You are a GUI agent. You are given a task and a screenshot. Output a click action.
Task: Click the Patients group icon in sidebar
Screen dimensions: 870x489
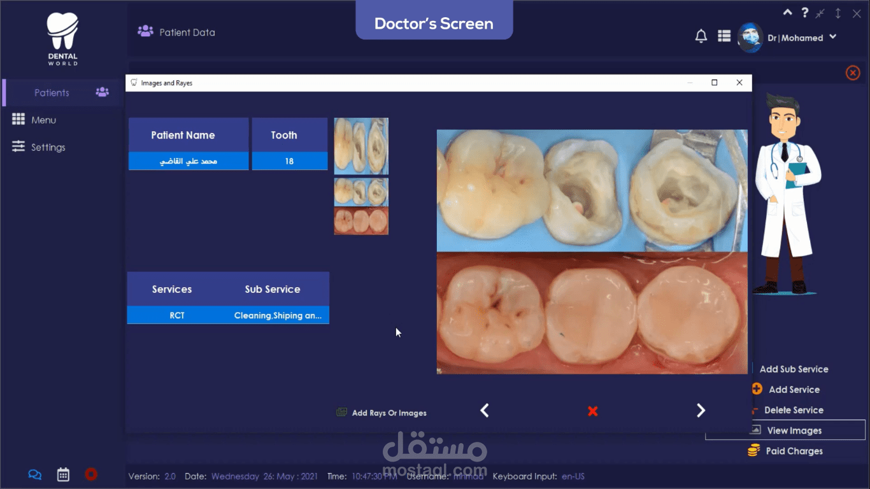[102, 92]
